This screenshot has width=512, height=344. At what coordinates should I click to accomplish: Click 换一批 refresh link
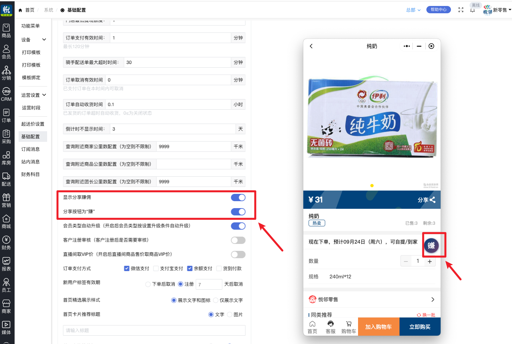pyautogui.click(x=426, y=315)
